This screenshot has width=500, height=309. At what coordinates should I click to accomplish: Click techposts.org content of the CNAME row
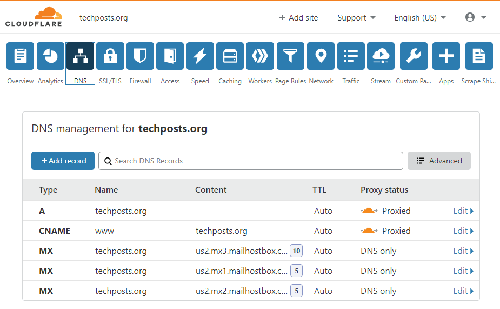pyautogui.click(x=221, y=231)
